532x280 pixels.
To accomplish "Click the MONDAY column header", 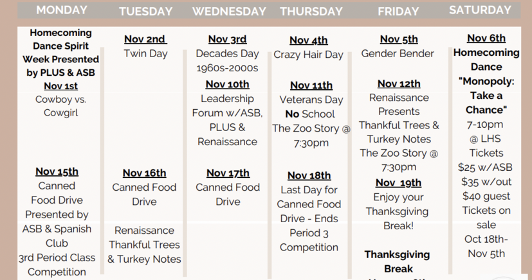I will tap(62, 10).
